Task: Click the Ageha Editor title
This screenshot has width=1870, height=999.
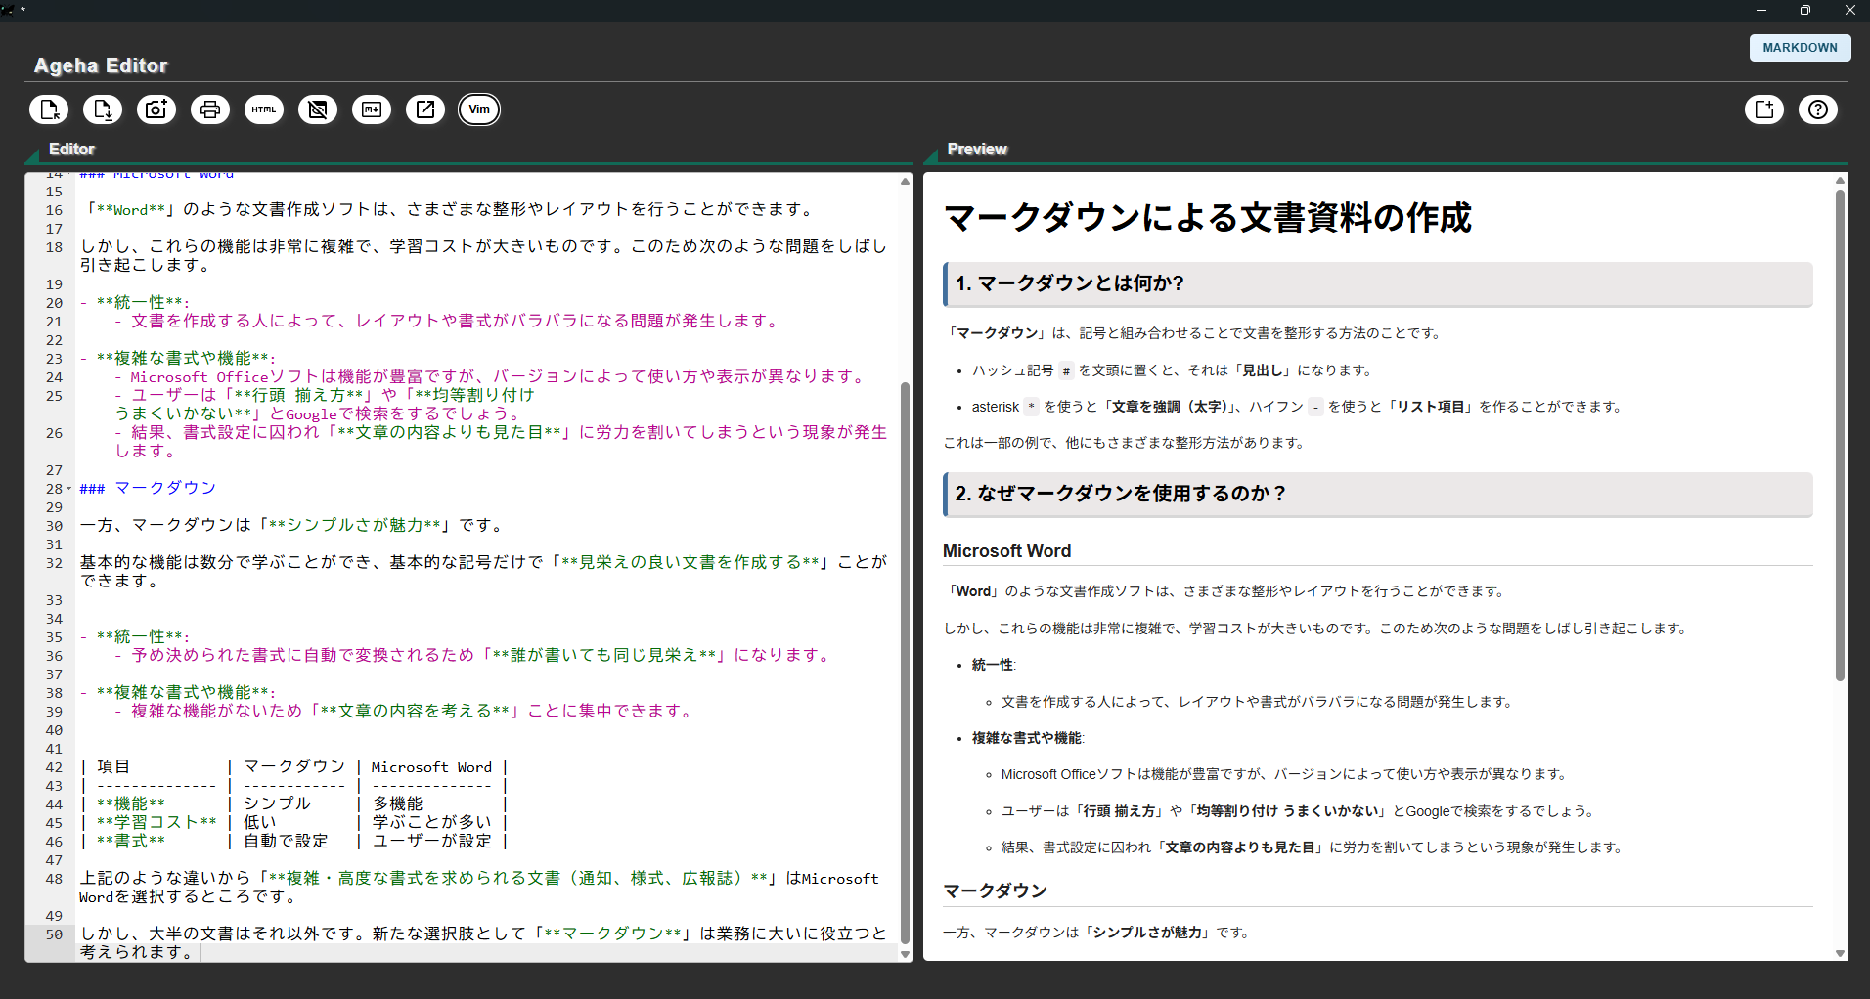Action: click(x=101, y=65)
